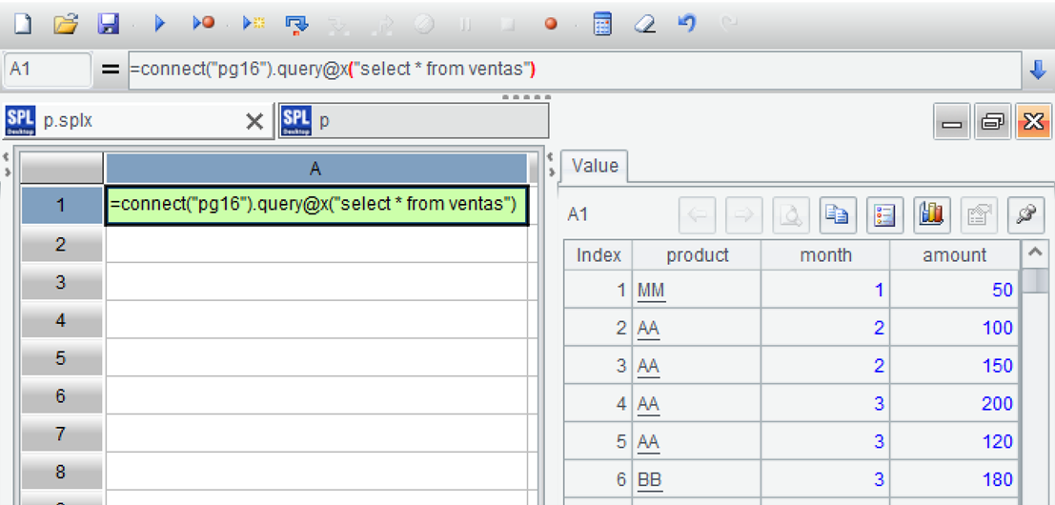Viewport: 1055px width, 505px height.
Task: Expand the formula bar with the down arrow
Action: (1038, 70)
